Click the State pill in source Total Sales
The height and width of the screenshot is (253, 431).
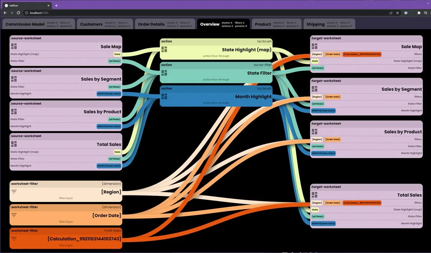[x=117, y=152]
